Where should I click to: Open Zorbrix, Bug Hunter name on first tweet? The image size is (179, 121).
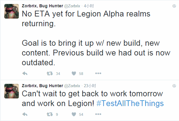[42, 6]
